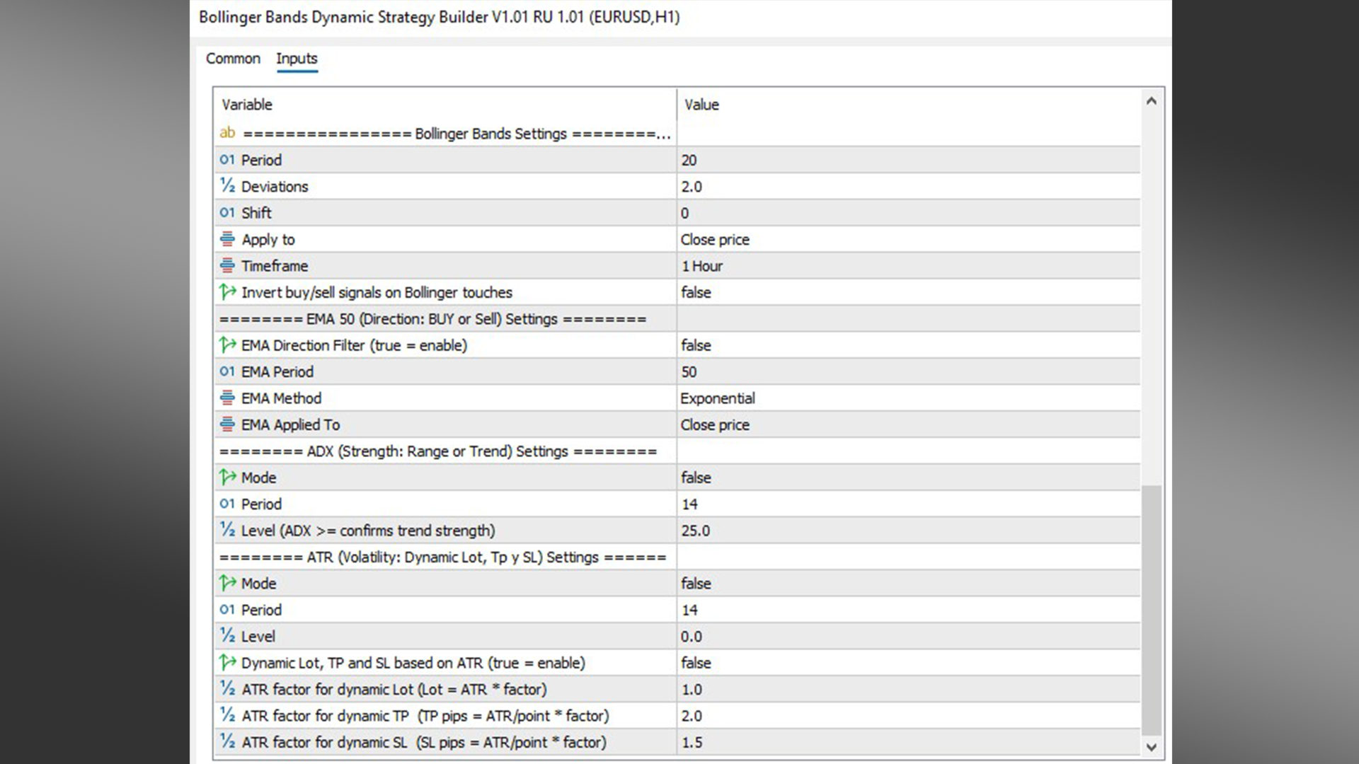The image size is (1359, 764).
Task: Toggle Dynamic Lot, TP and SL based on ATR value
Action: (696, 663)
